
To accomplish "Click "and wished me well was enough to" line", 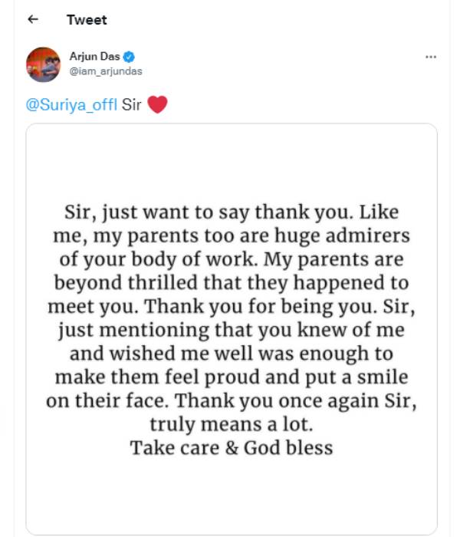I will coord(232,353).
